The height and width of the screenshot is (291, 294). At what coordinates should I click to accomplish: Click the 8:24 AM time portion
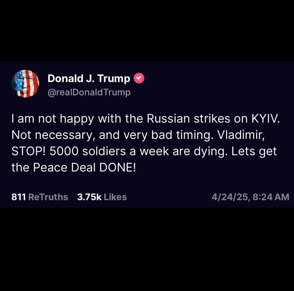[x=271, y=197]
